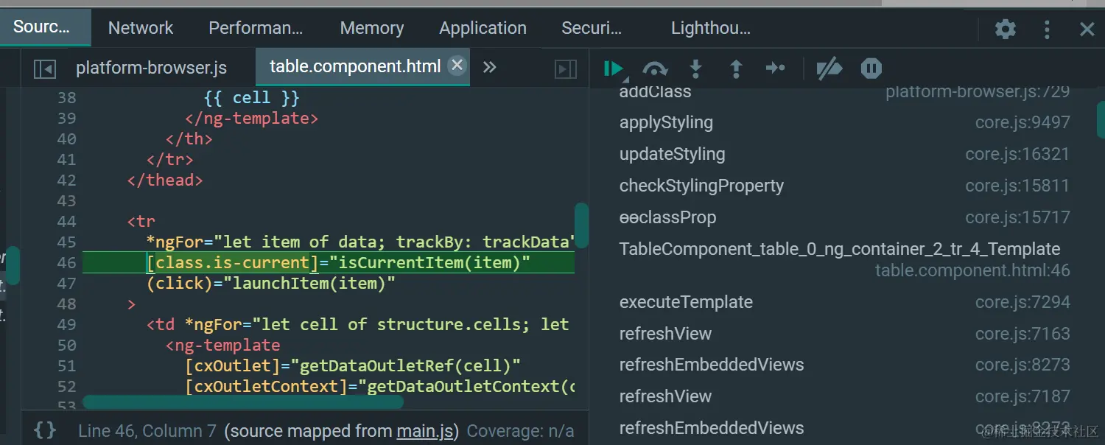Switch to the Network tab
Viewport: 1105px width, 445px height.
(x=141, y=28)
